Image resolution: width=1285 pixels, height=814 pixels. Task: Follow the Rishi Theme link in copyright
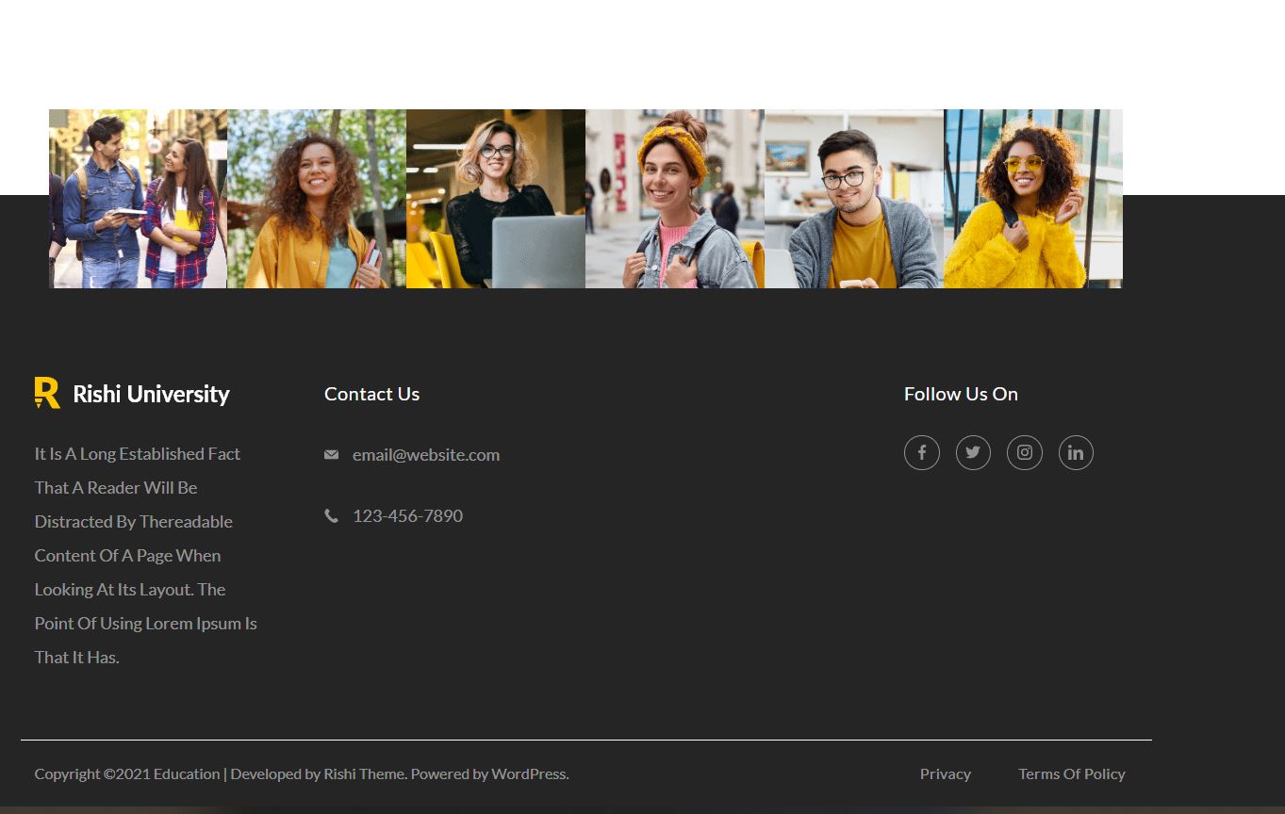click(364, 773)
